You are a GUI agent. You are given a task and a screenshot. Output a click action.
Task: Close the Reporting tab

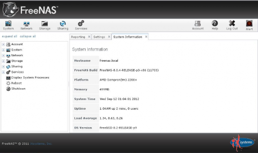(89, 37)
